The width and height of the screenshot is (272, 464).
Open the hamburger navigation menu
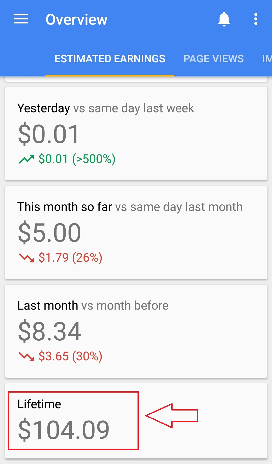tap(21, 19)
